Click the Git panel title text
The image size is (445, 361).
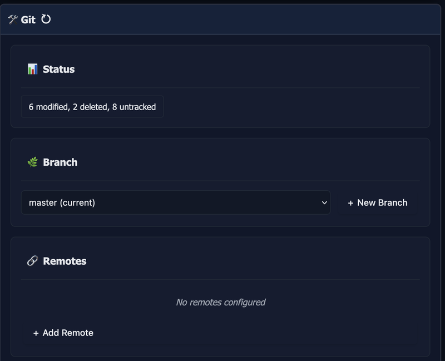click(x=29, y=18)
